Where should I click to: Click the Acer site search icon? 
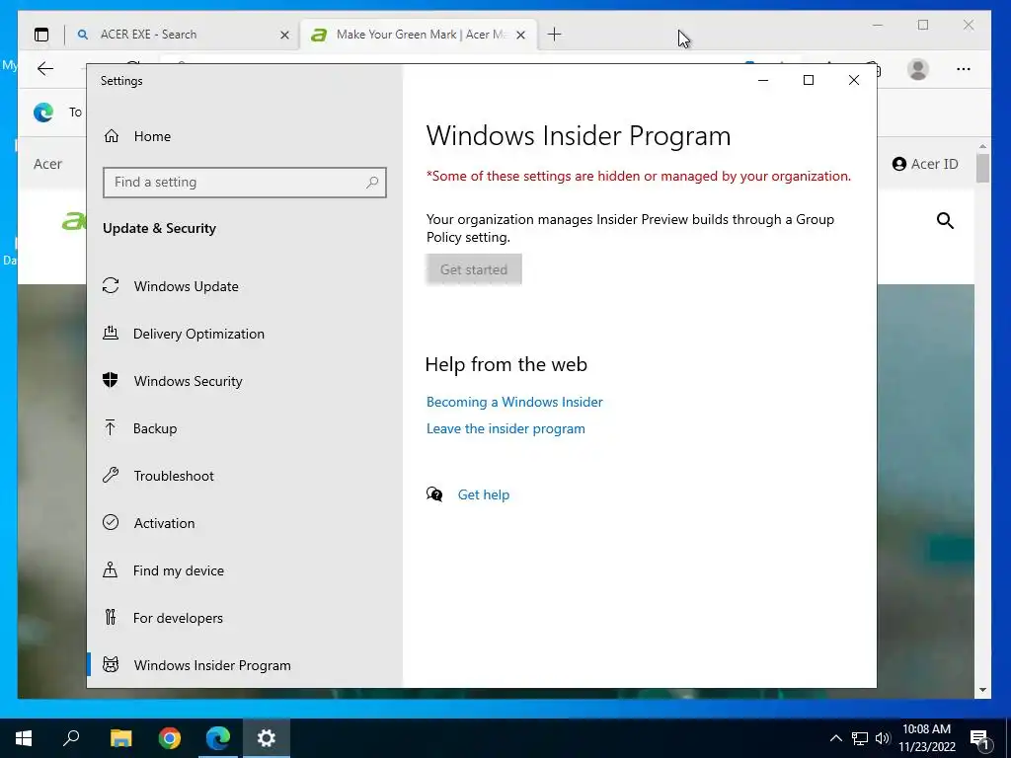tap(945, 220)
